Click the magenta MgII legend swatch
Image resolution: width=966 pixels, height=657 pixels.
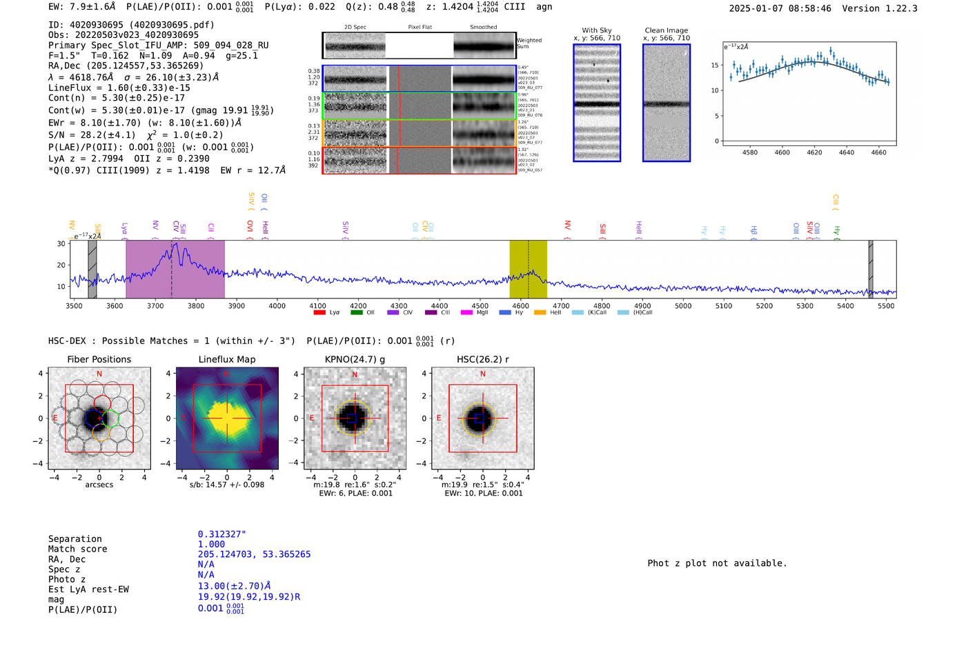coord(467,313)
